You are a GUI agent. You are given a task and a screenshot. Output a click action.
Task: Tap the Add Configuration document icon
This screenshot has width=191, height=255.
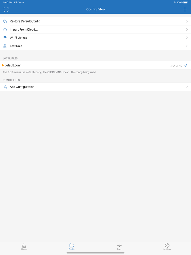[x=5, y=87]
